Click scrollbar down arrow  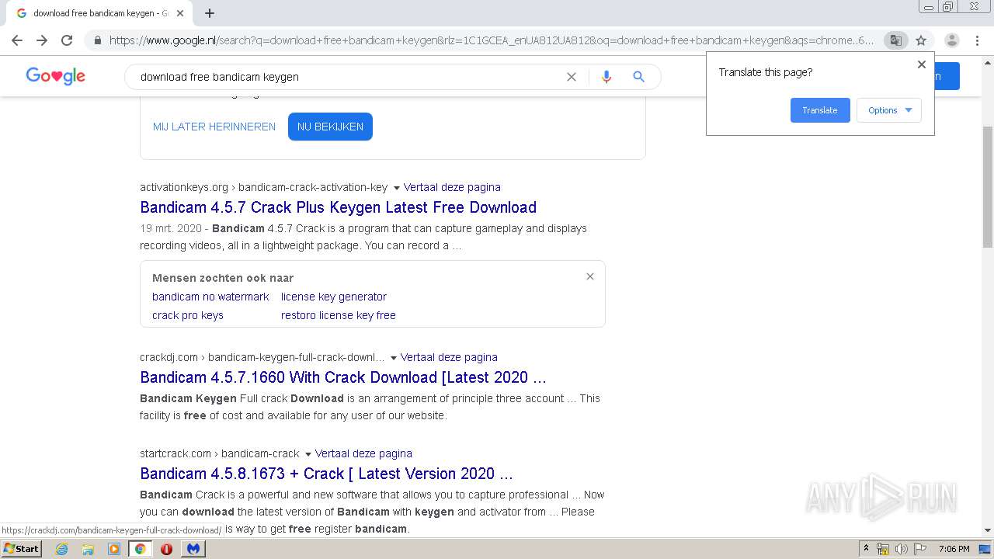987,530
